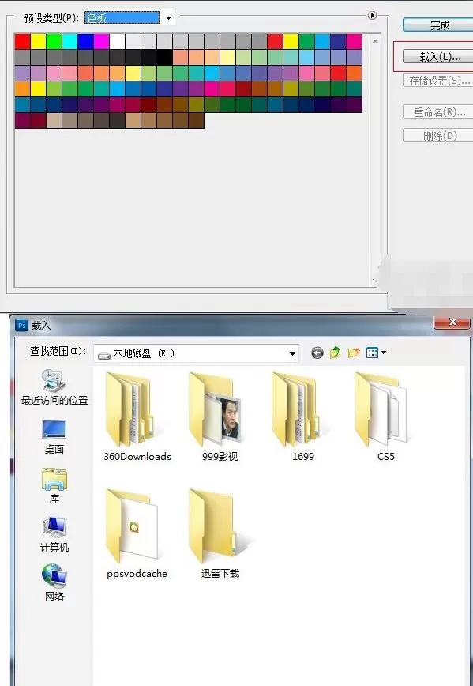This screenshot has height=686, width=473.
Task: Click the CS5 folder name
Action: pyautogui.click(x=386, y=456)
